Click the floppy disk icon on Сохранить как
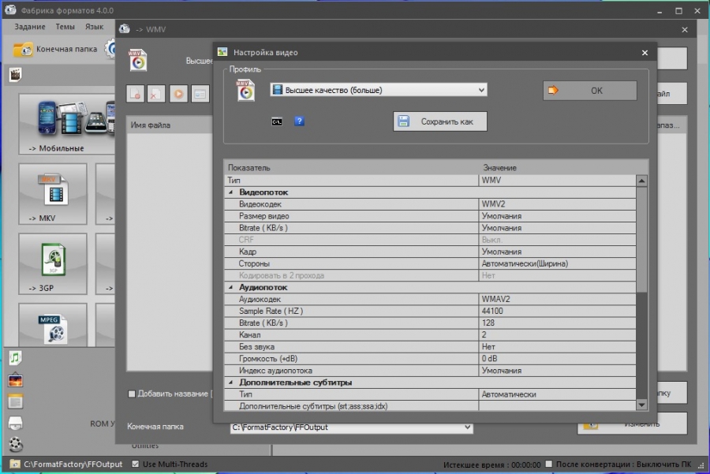Viewport: 710px width, 474px height. coord(403,121)
